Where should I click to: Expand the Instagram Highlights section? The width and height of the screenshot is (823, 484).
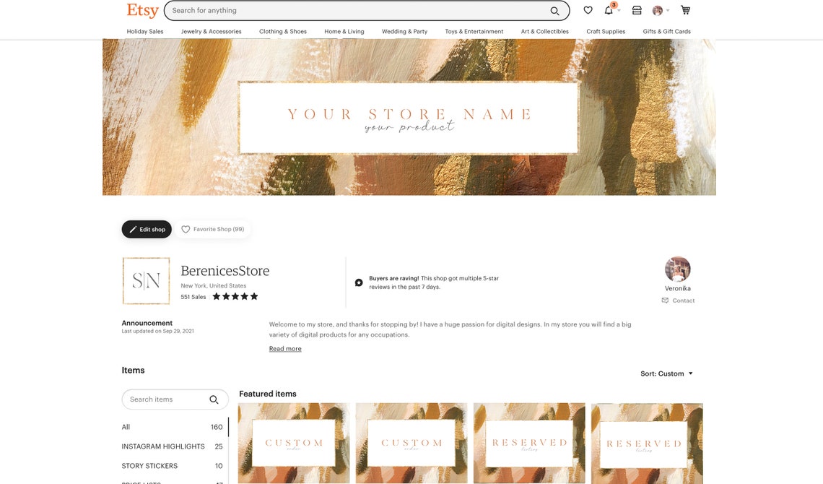click(x=163, y=445)
